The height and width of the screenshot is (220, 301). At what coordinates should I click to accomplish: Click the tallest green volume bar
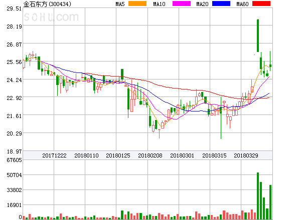258,196
